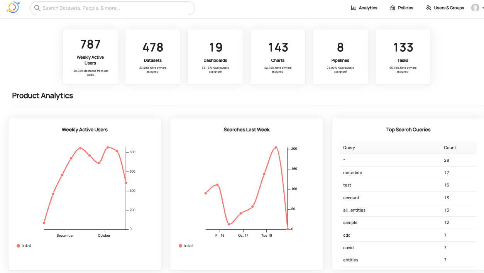The height and width of the screenshot is (273, 484).
Task: Select the metadata search query row
Action: [x=353, y=173]
